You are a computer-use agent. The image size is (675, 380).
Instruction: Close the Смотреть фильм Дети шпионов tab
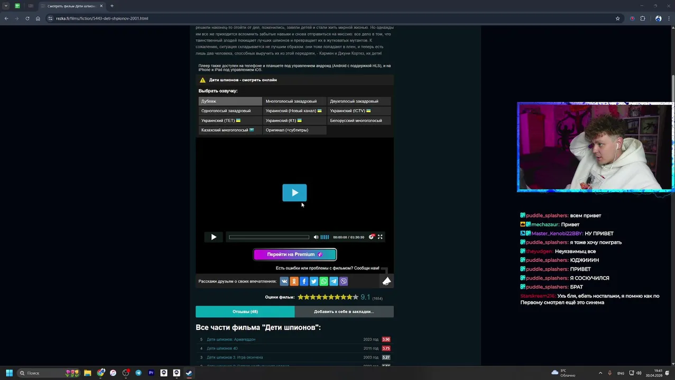click(101, 6)
